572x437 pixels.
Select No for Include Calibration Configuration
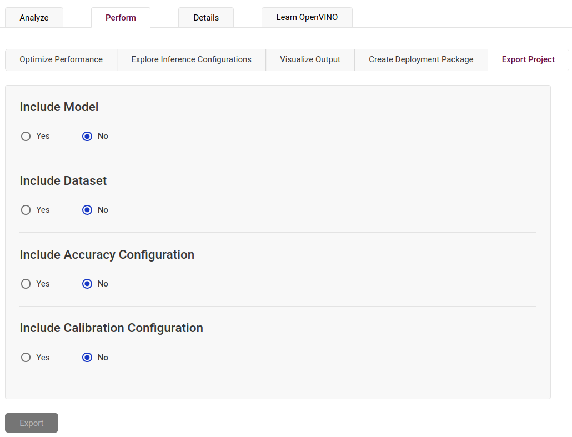coord(87,358)
